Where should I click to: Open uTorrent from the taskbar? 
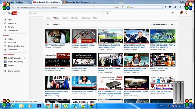pos(66,106)
